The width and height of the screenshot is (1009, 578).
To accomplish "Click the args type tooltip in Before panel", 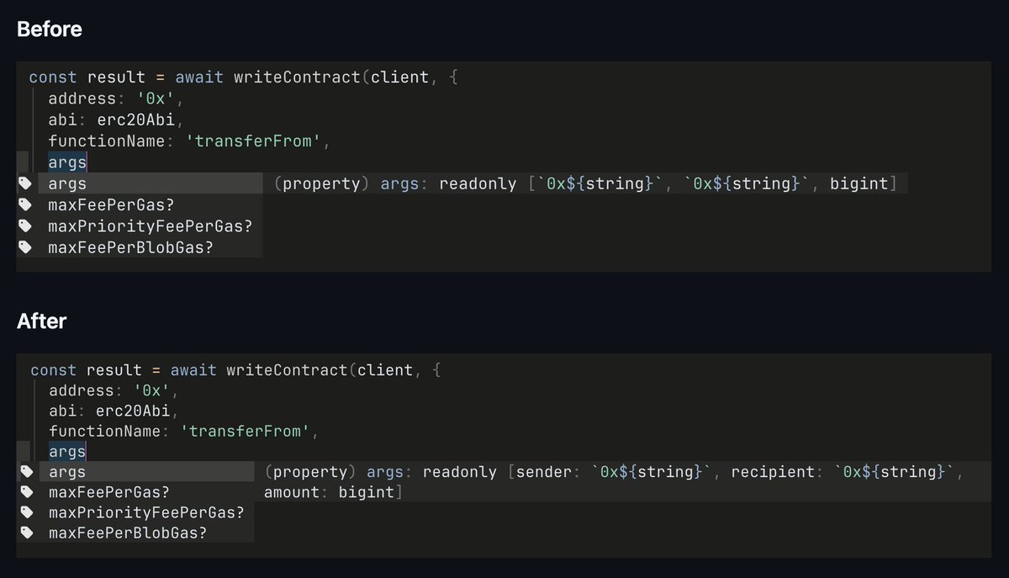I will (585, 183).
